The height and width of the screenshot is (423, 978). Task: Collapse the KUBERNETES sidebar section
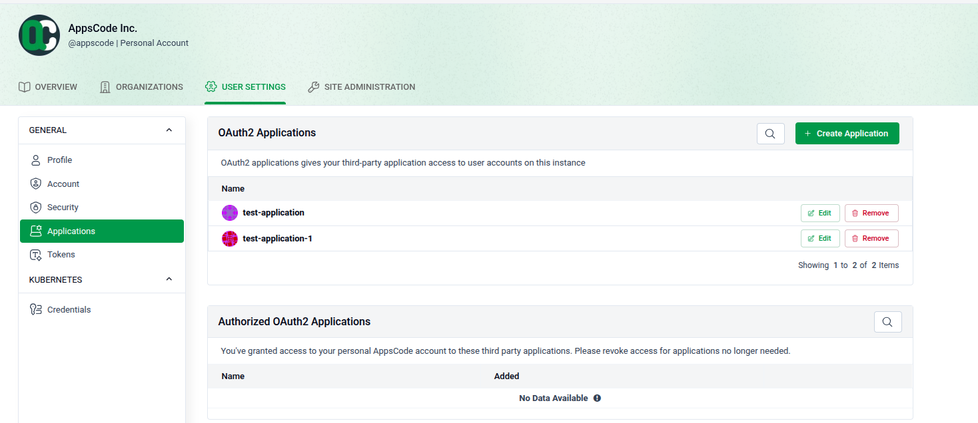[169, 279]
